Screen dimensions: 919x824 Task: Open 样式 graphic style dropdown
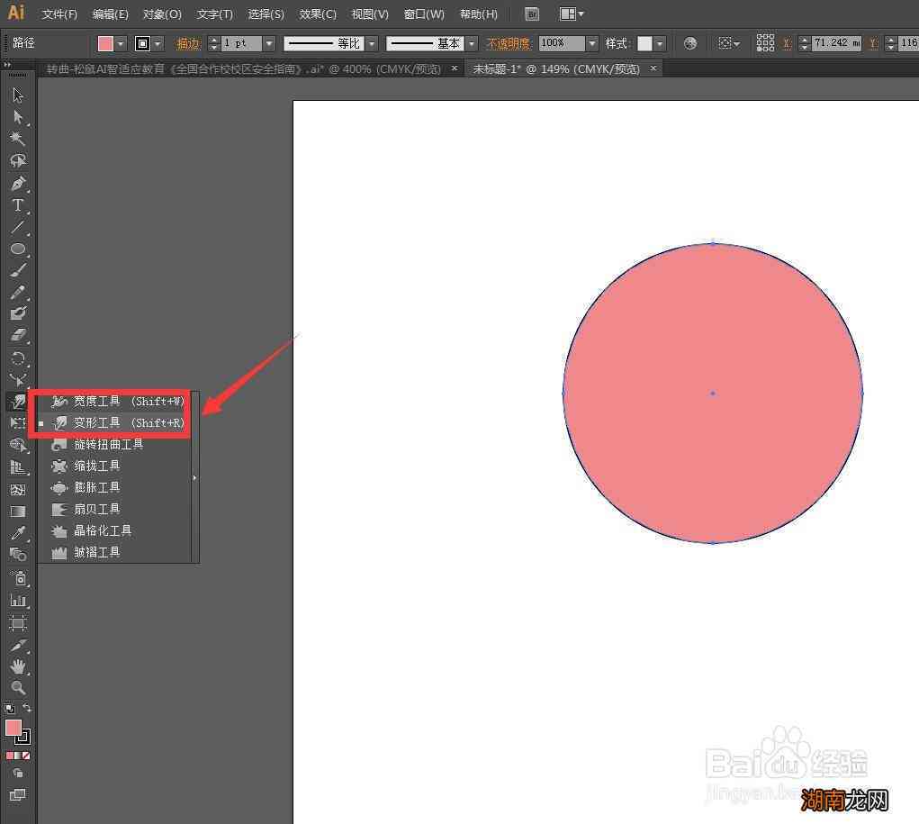point(660,43)
